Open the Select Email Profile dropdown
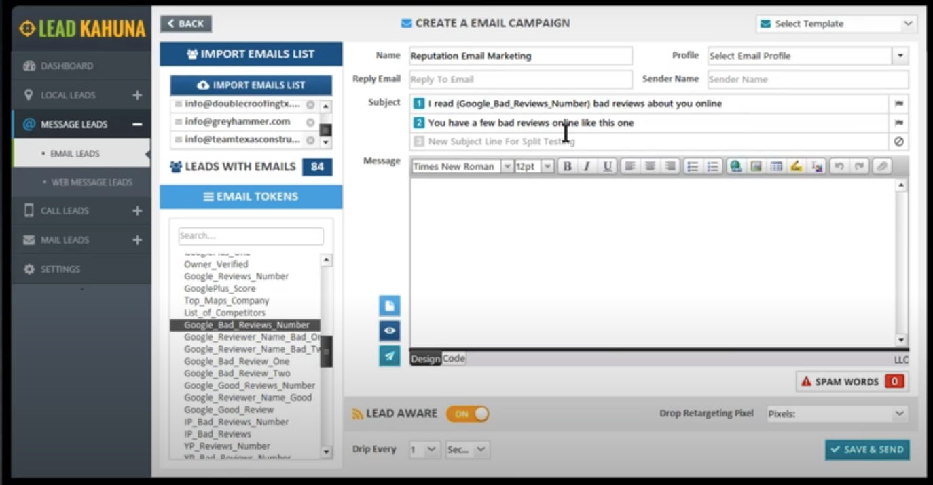Viewport: 933px width, 485px height. coord(900,56)
